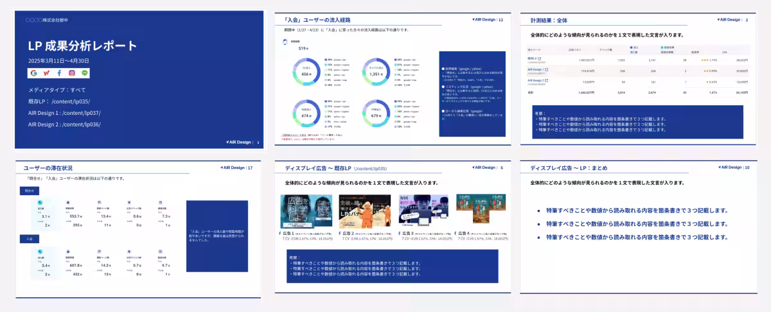Click the 456件 donut chart
The height and width of the screenshot is (312, 771).
pos(306,73)
